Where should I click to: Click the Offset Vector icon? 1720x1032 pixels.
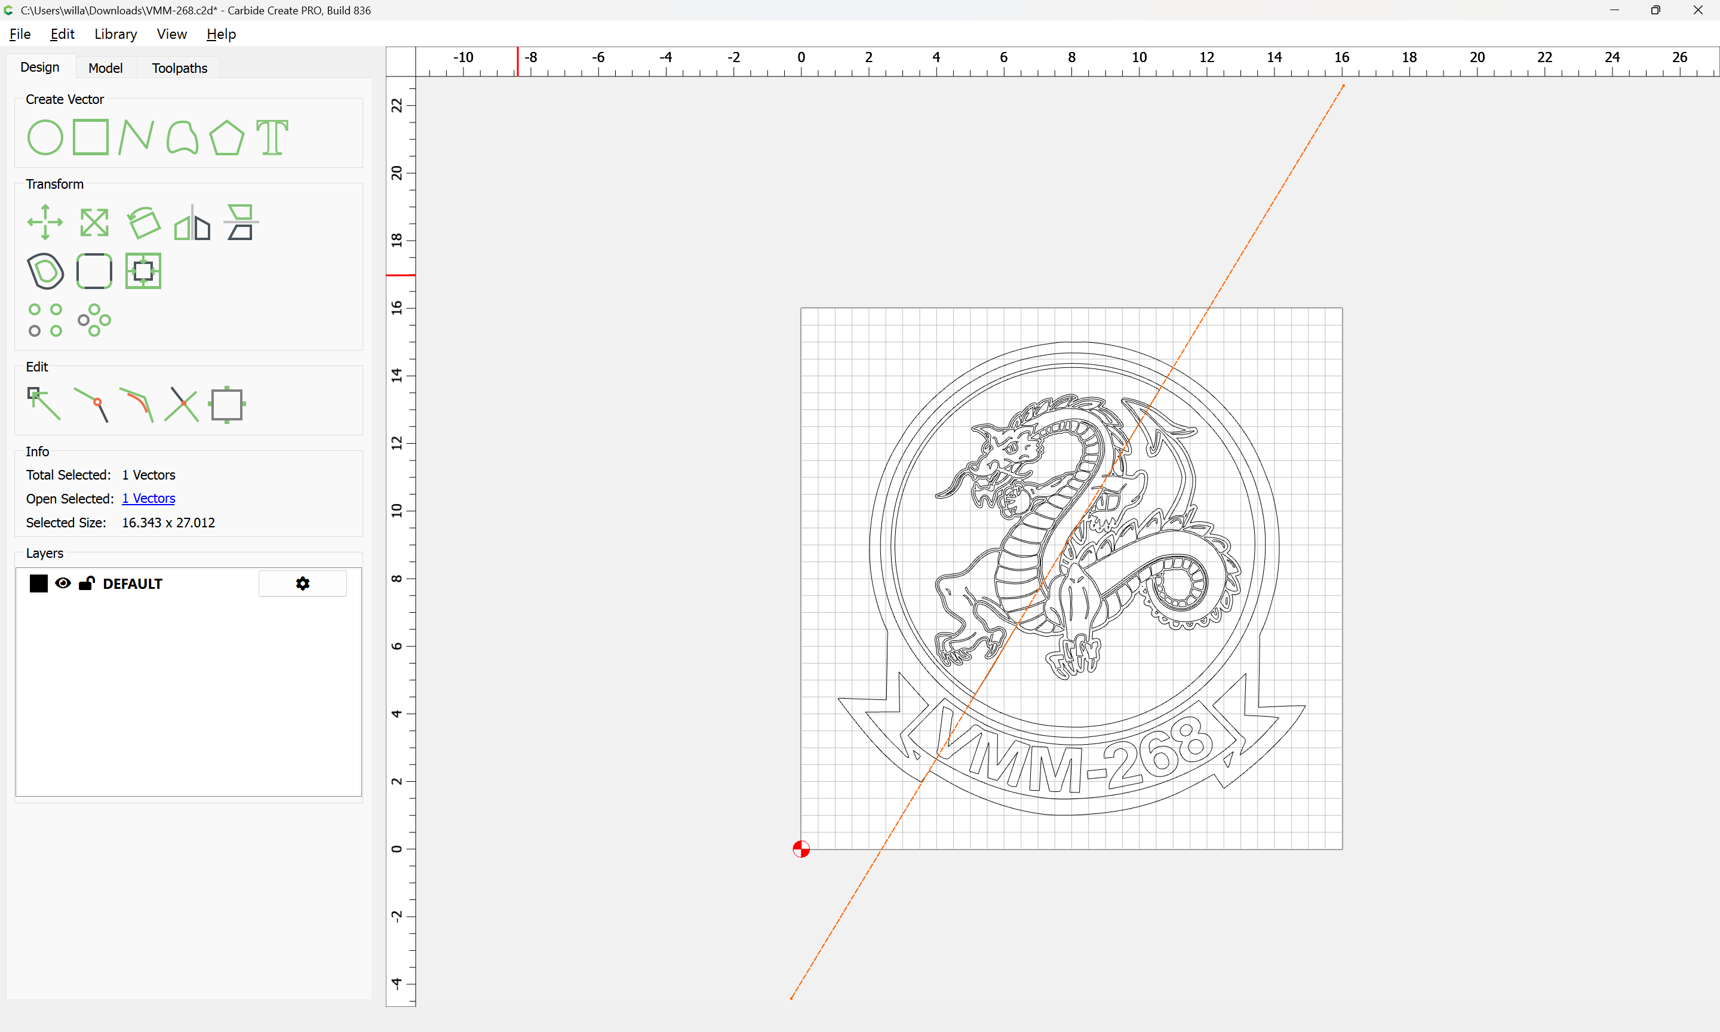[x=45, y=271]
